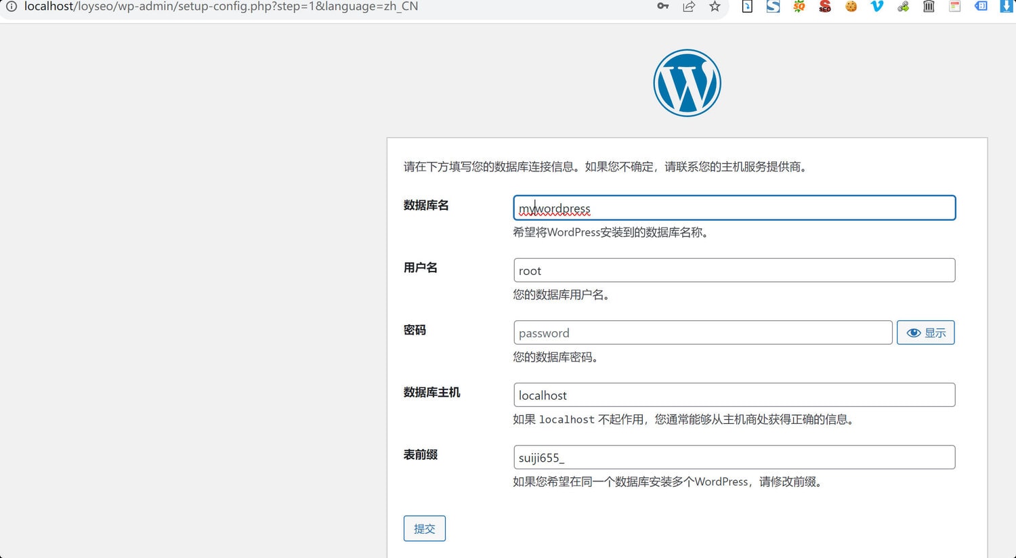Focus the 数据库名 database name field
Screen dimensions: 1016x558
(x=734, y=208)
